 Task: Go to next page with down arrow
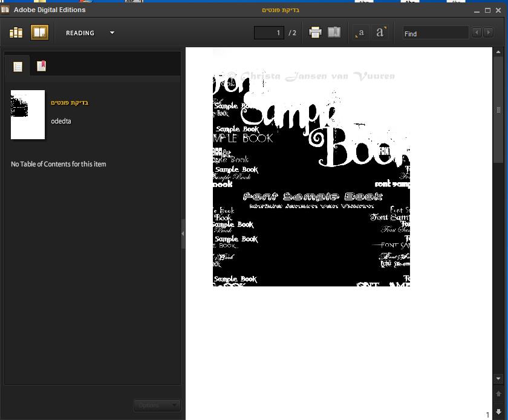(x=498, y=412)
